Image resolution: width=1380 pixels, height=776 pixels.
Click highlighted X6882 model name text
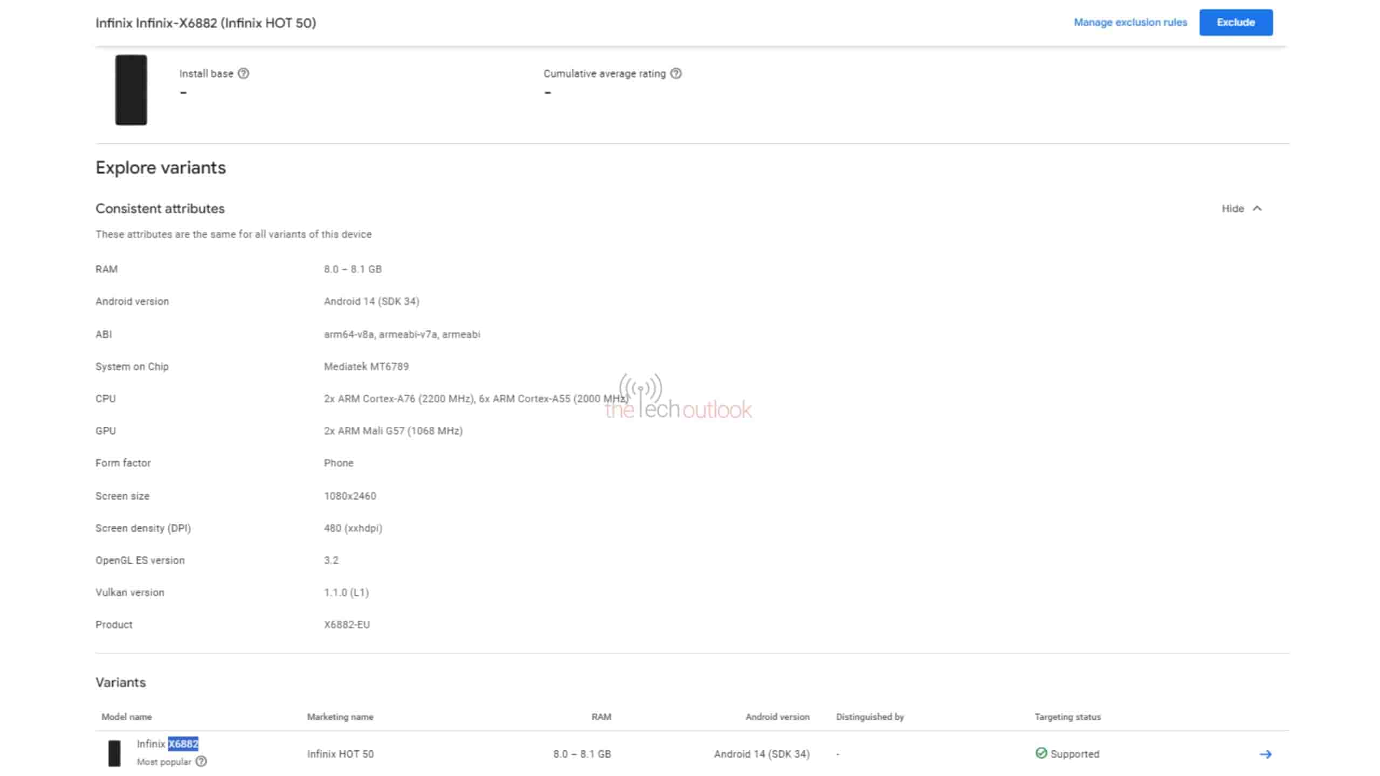[x=183, y=744]
